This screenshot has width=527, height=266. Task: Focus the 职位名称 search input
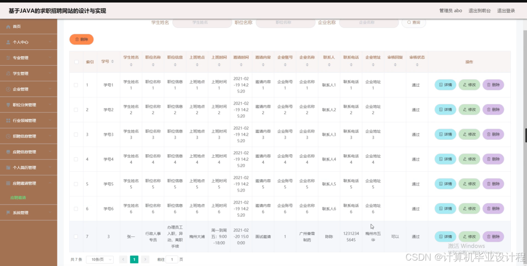(x=285, y=22)
